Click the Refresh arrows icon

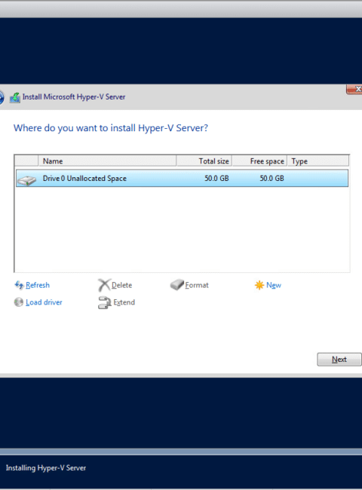point(19,285)
